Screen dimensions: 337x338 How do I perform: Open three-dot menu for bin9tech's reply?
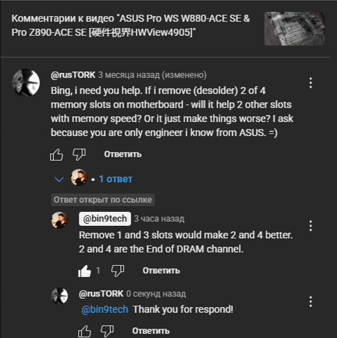click(311, 226)
